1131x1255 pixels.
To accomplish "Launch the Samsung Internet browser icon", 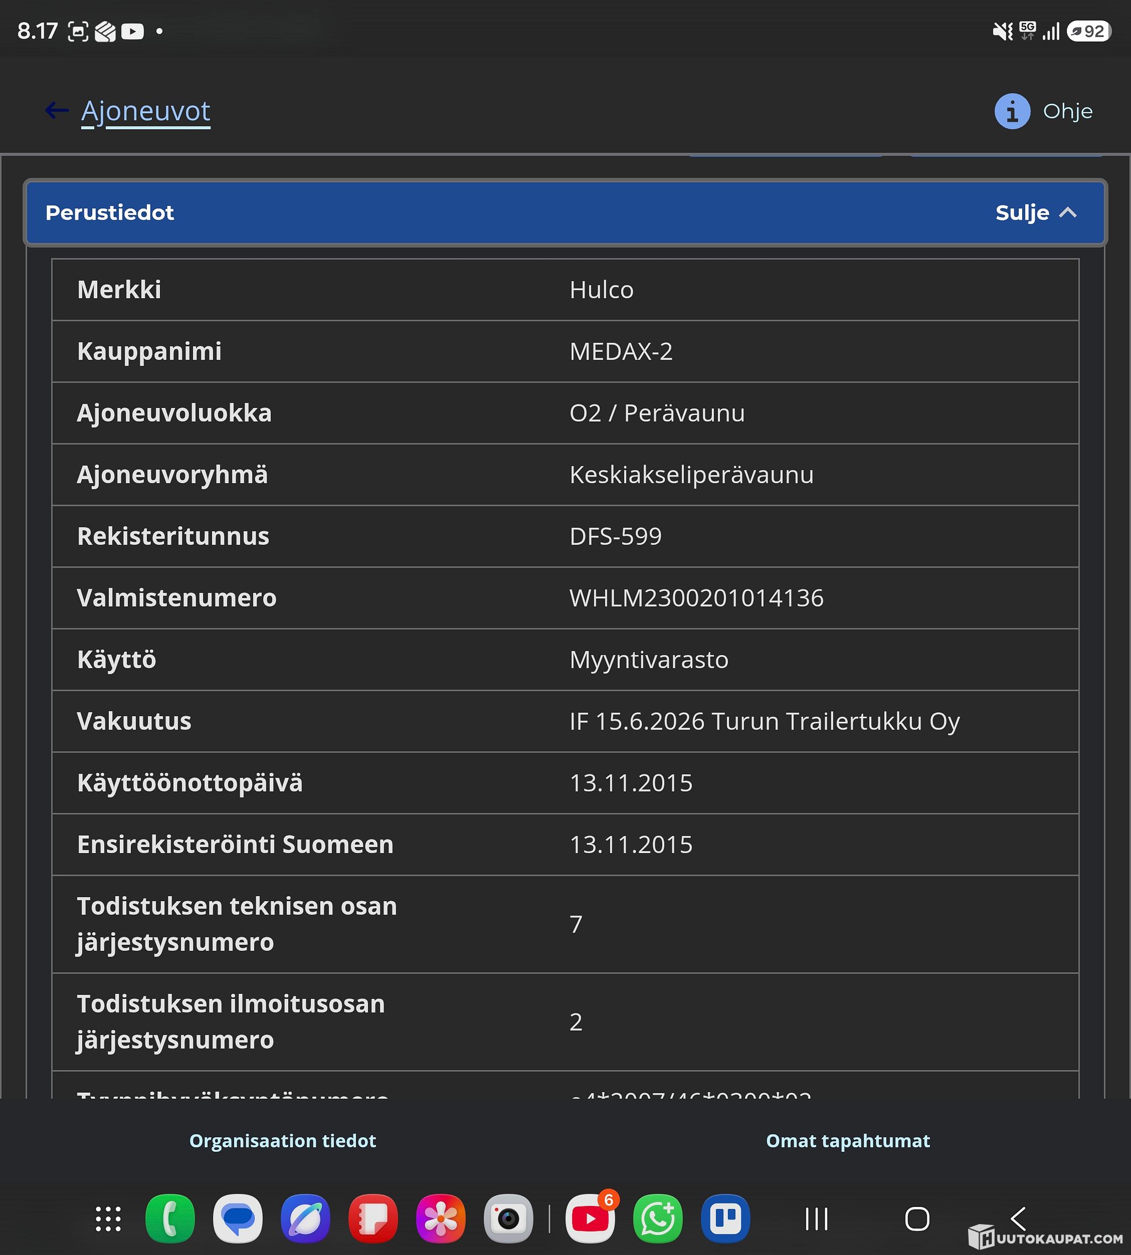I will coord(305,1219).
